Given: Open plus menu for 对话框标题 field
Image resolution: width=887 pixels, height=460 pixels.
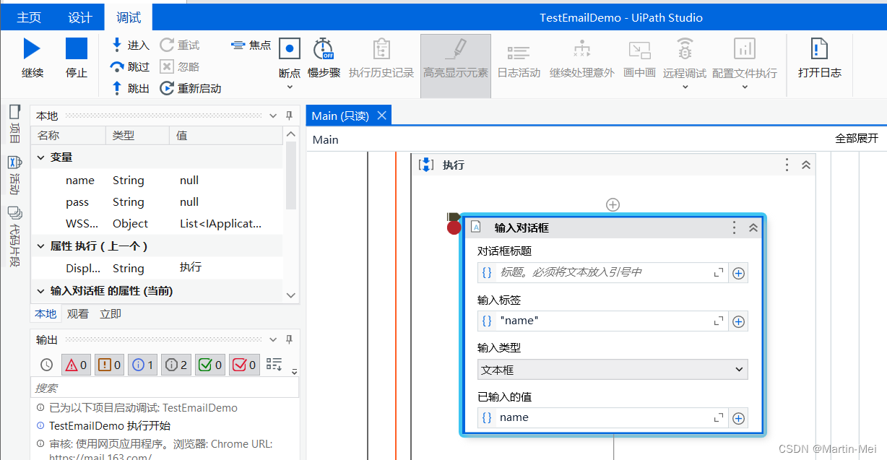Looking at the screenshot, I should coord(738,273).
